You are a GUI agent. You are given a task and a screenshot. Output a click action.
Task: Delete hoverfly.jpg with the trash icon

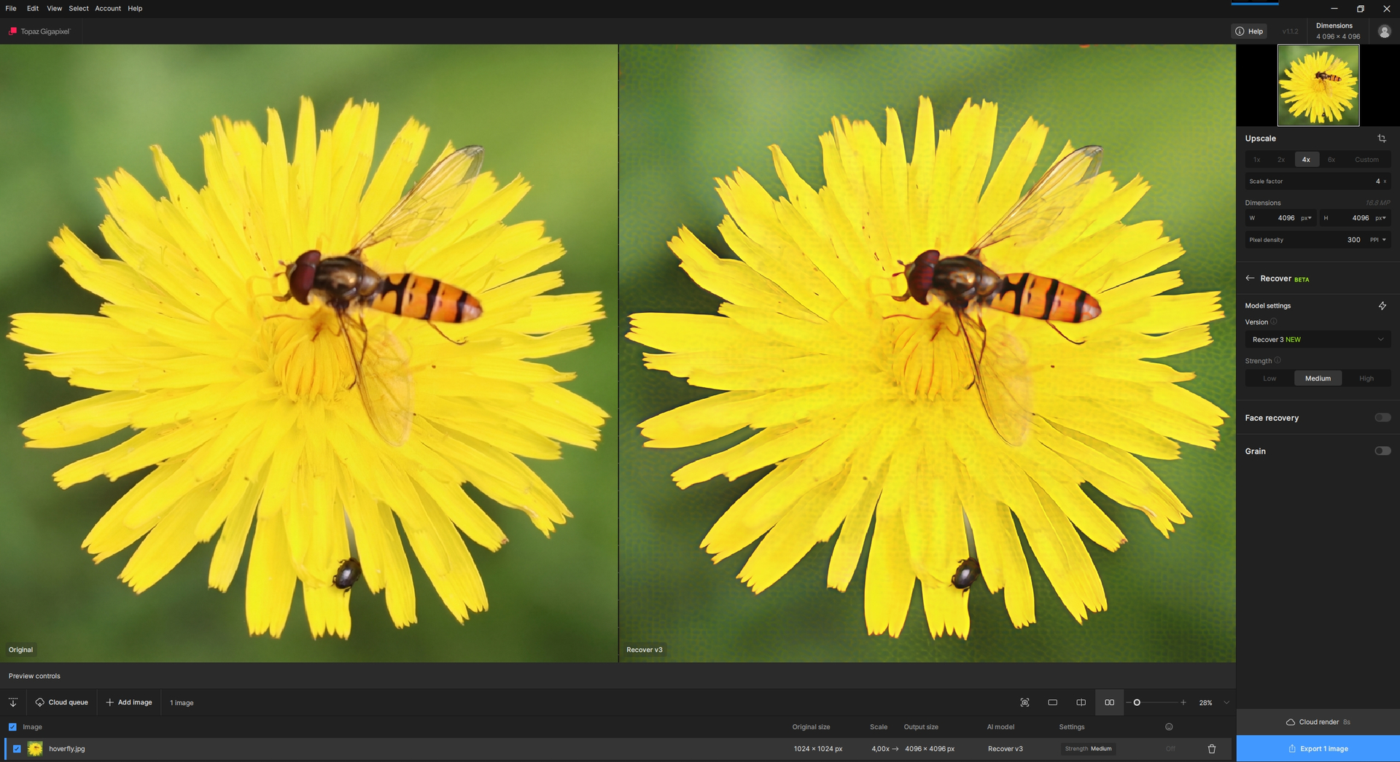[1211, 749]
